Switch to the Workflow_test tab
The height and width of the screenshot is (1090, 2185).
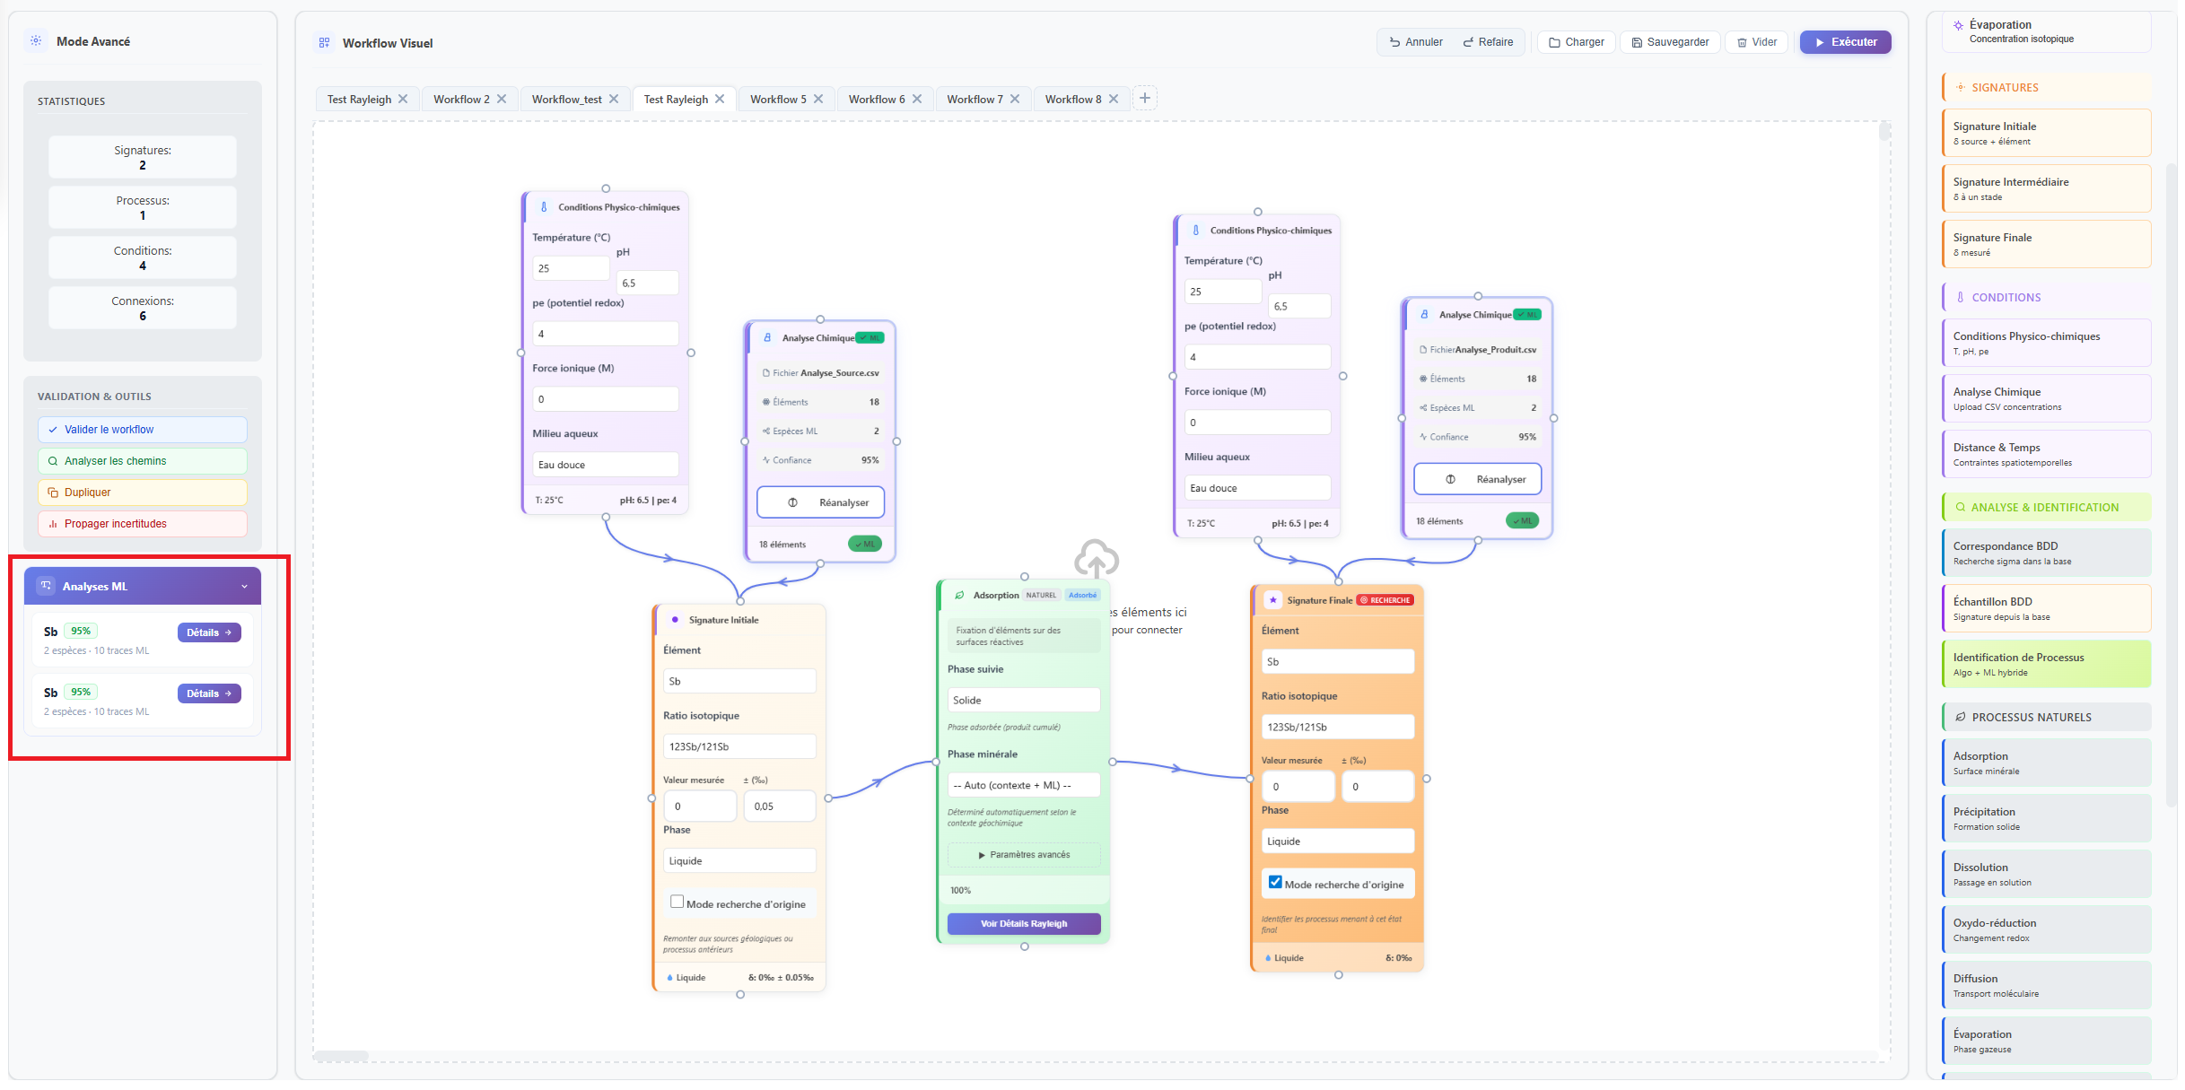click(x=566, y=99)
